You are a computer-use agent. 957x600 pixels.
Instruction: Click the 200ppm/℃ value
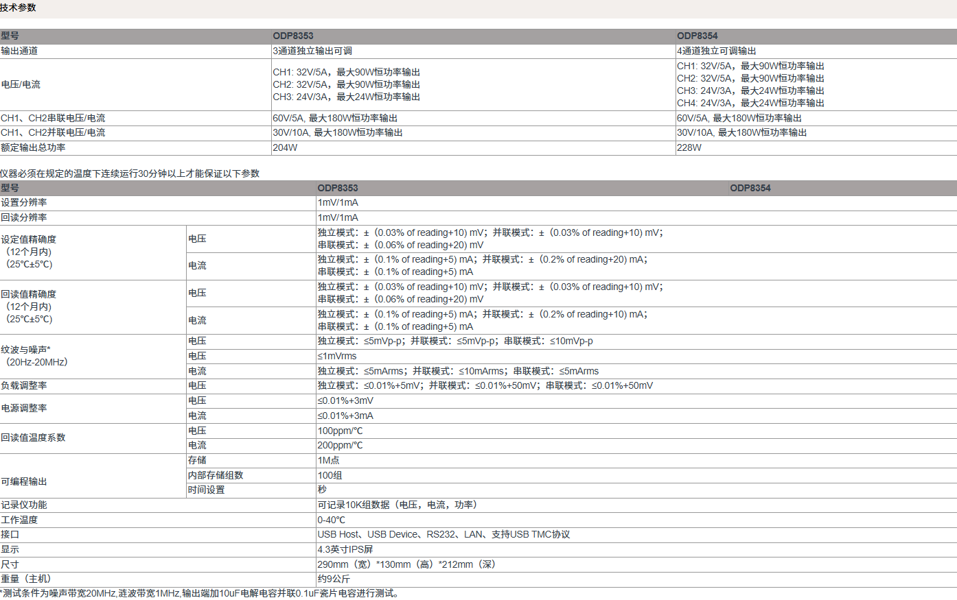pos(340,445)
